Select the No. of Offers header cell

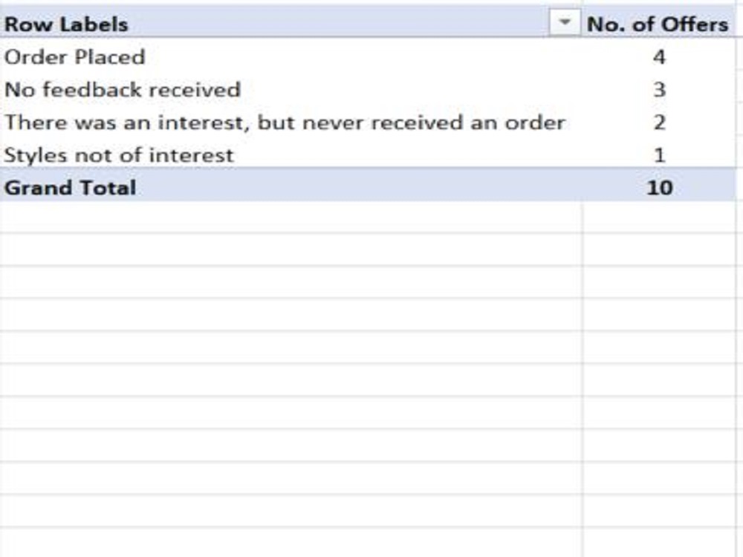tap(659, 23)
